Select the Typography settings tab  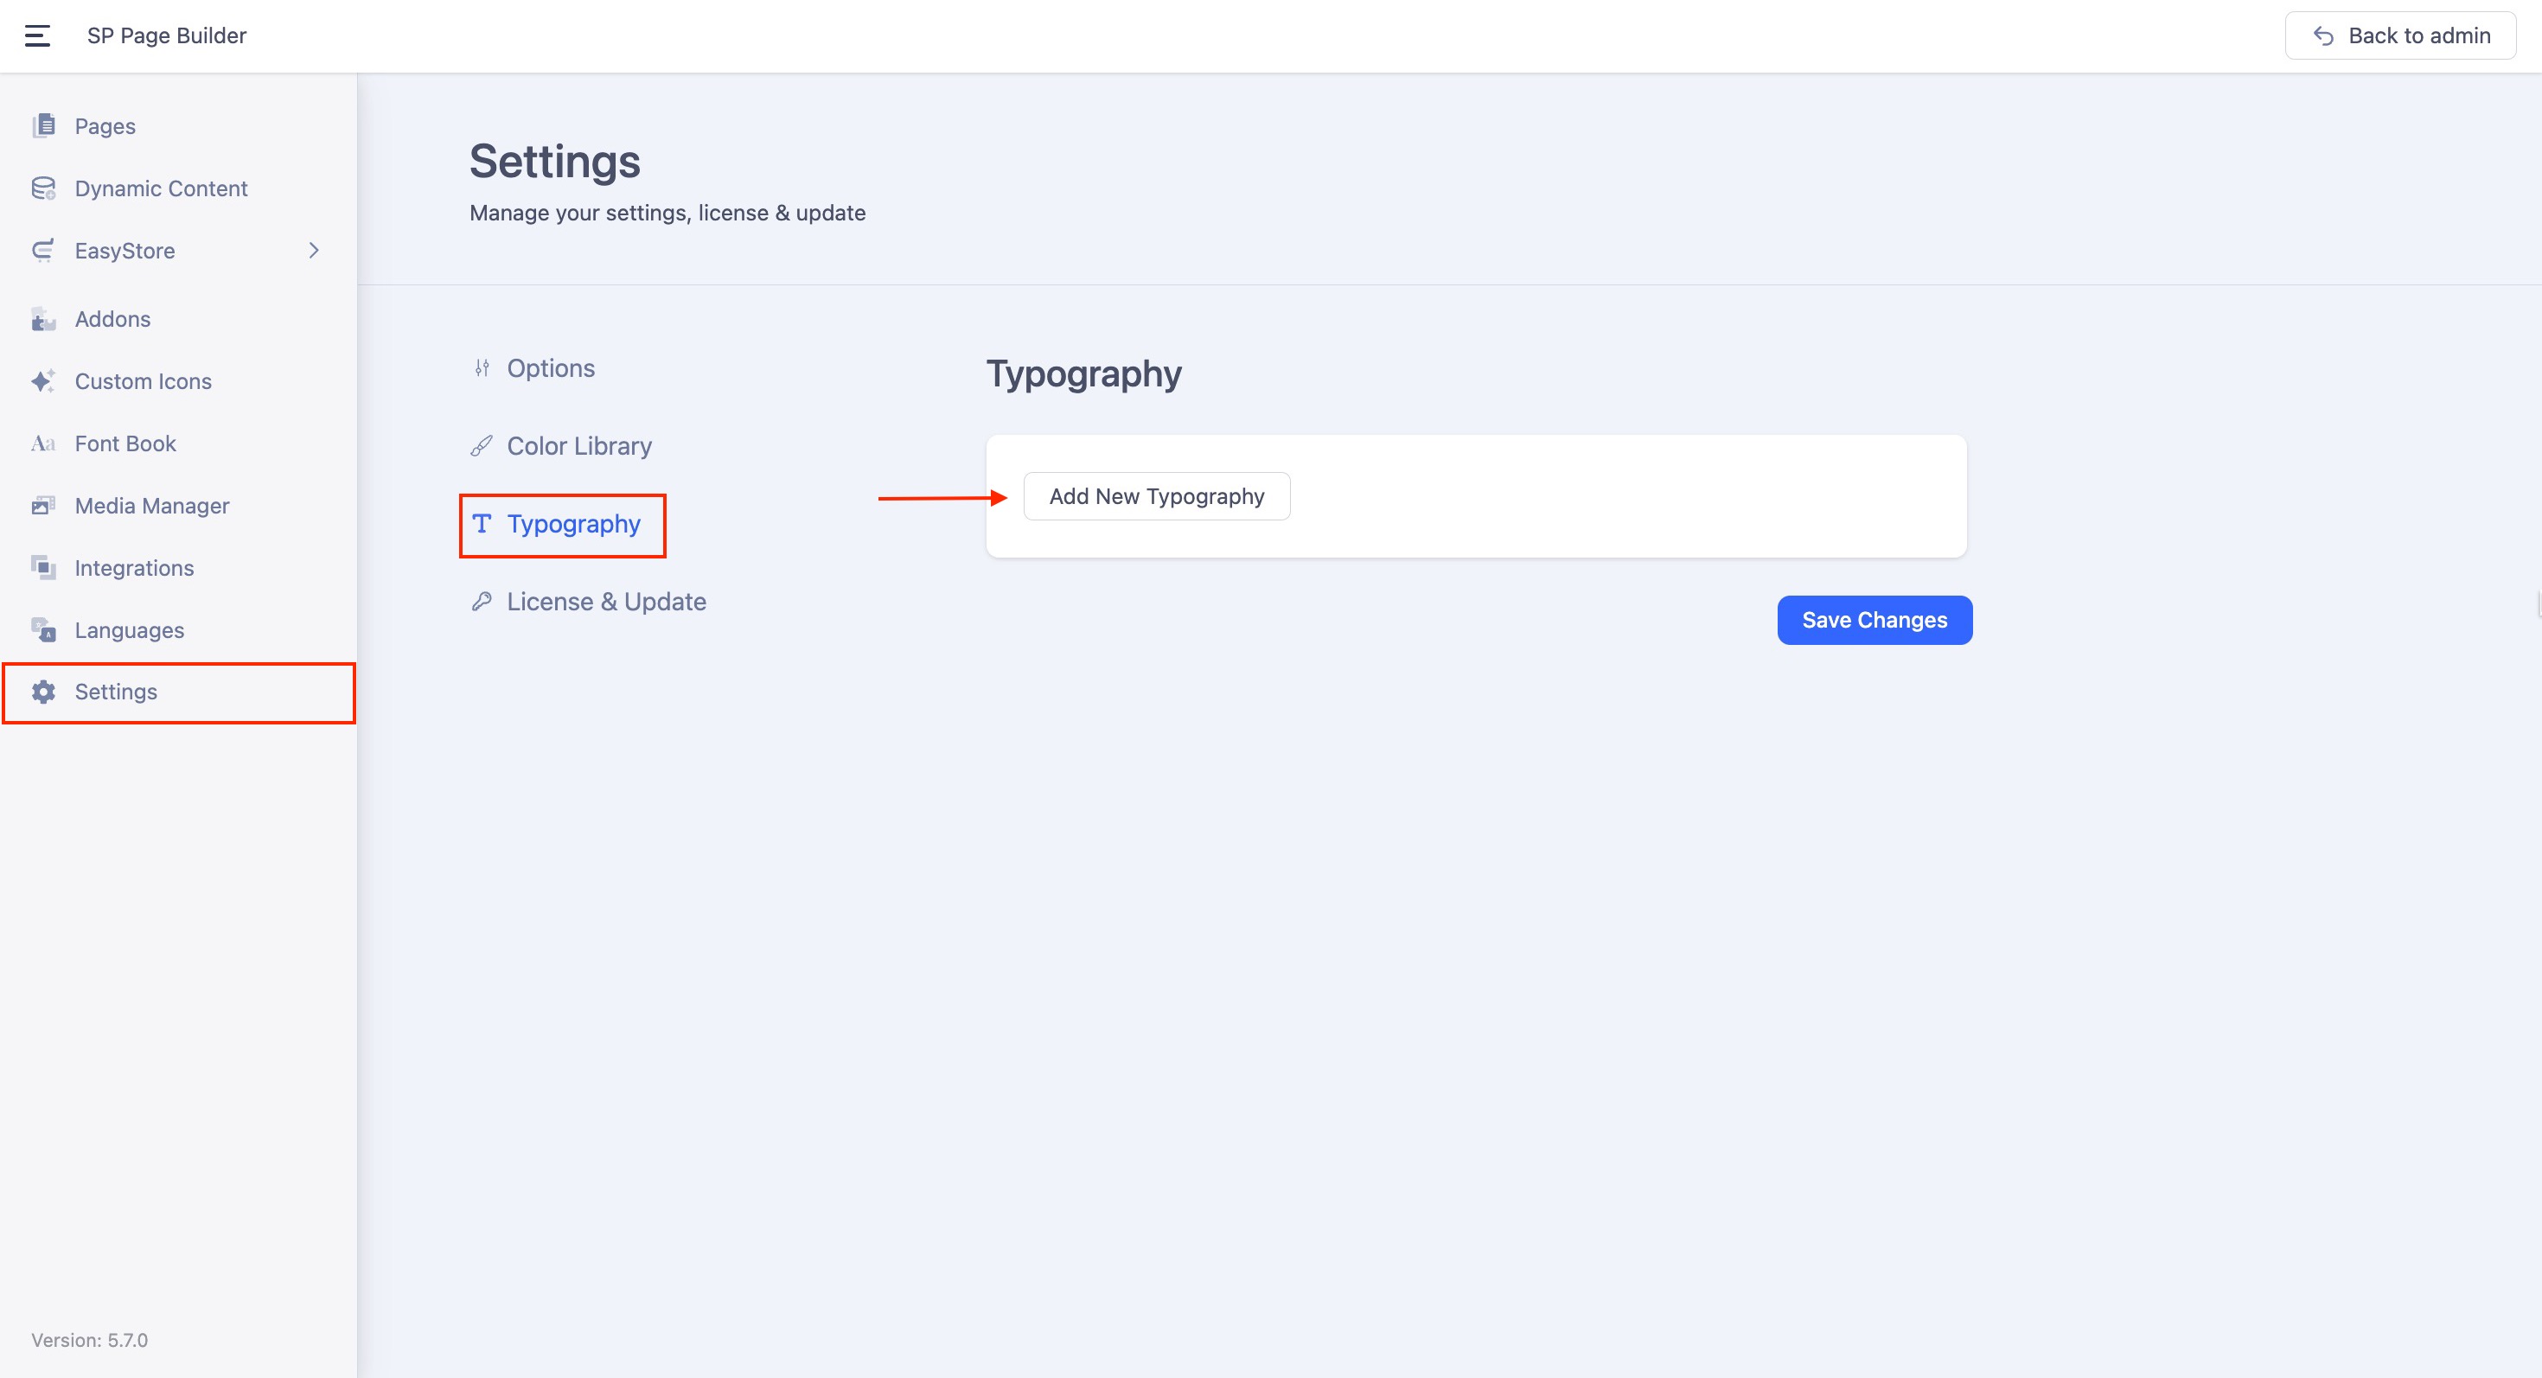coord(572,524)
